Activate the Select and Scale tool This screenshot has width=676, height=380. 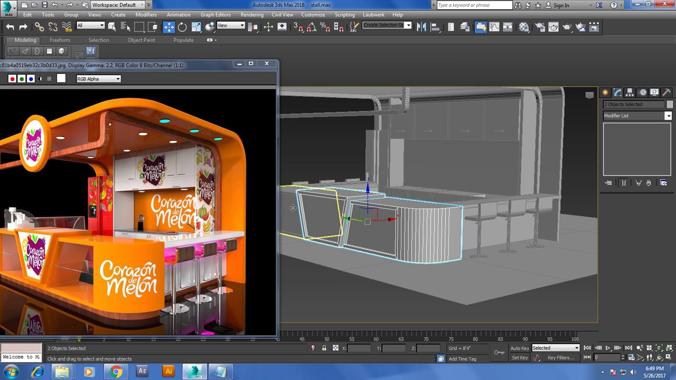pos(196,27)
